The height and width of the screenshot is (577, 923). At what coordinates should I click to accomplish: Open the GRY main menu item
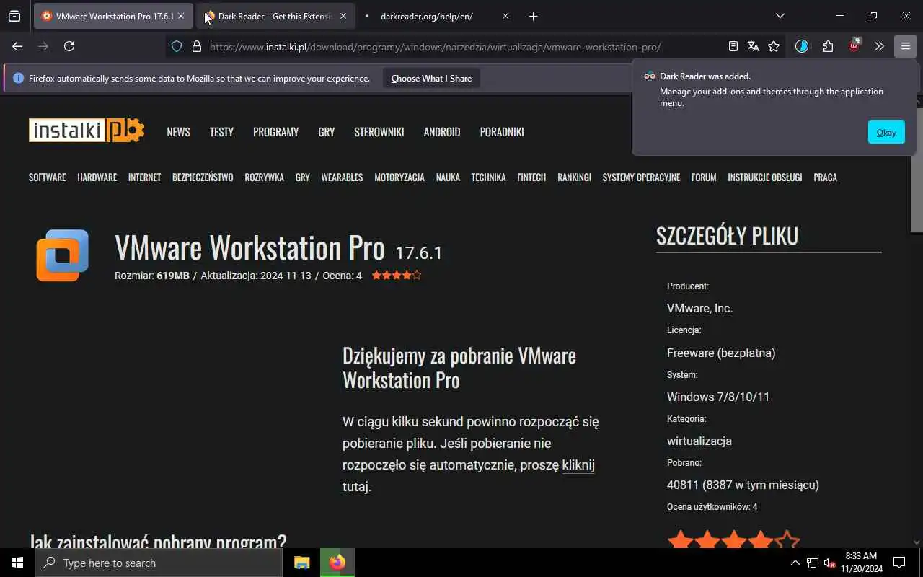(326, 132)
